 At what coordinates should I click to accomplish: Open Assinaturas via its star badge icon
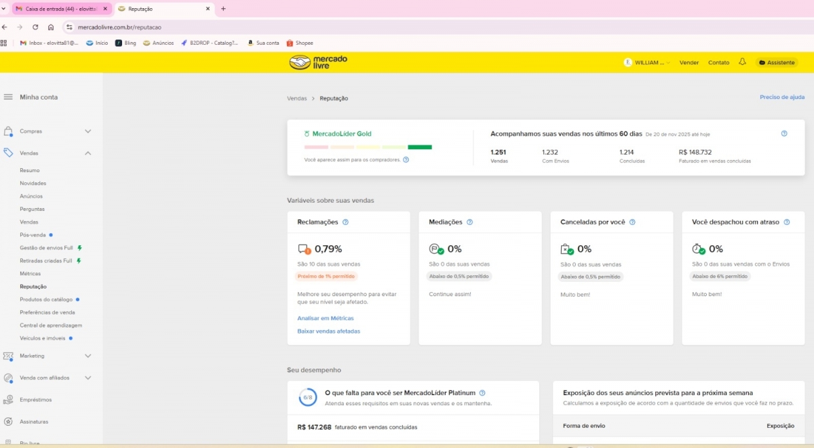pos(7,421)
